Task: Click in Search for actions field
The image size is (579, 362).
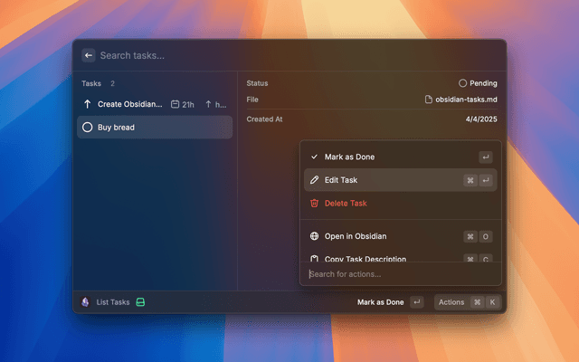Action: (x=398, y=274)
